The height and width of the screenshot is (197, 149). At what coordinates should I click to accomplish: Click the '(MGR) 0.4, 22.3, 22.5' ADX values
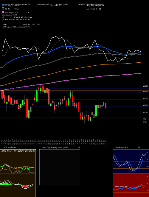click(31, 24)
